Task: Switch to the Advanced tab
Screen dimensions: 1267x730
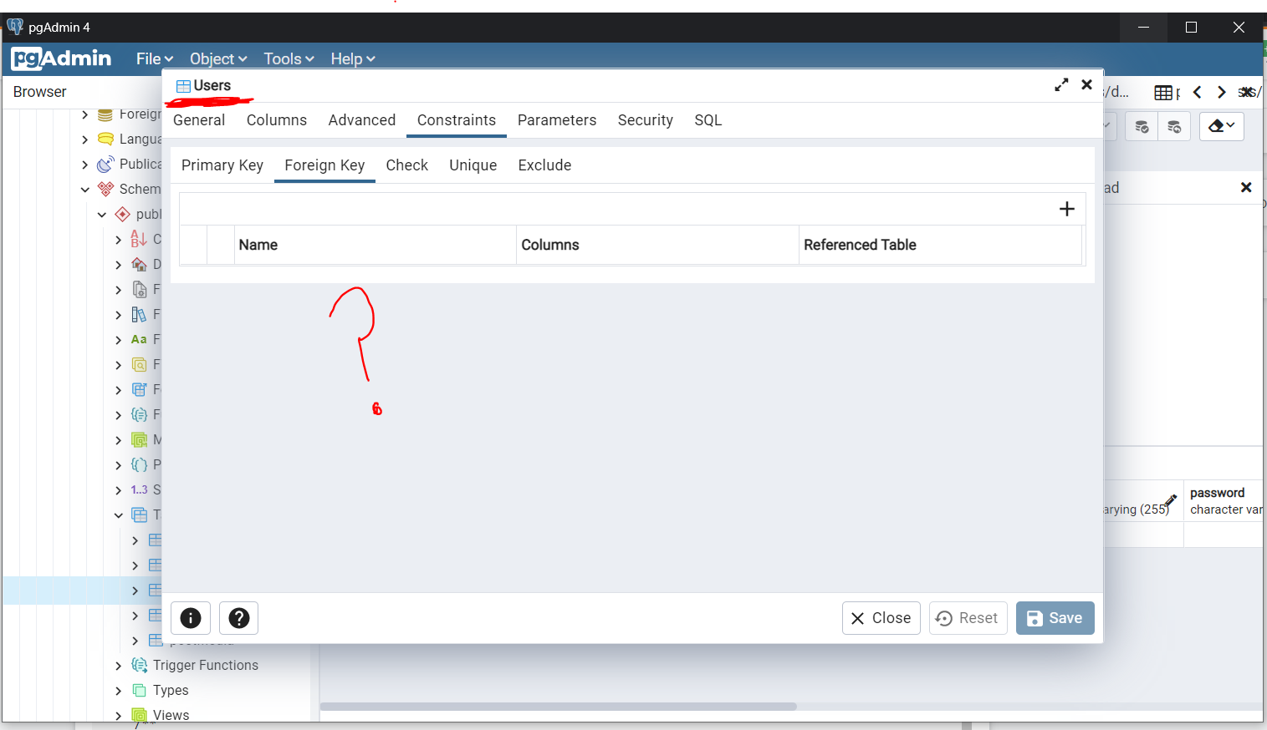Action: (x=362, y=120)
